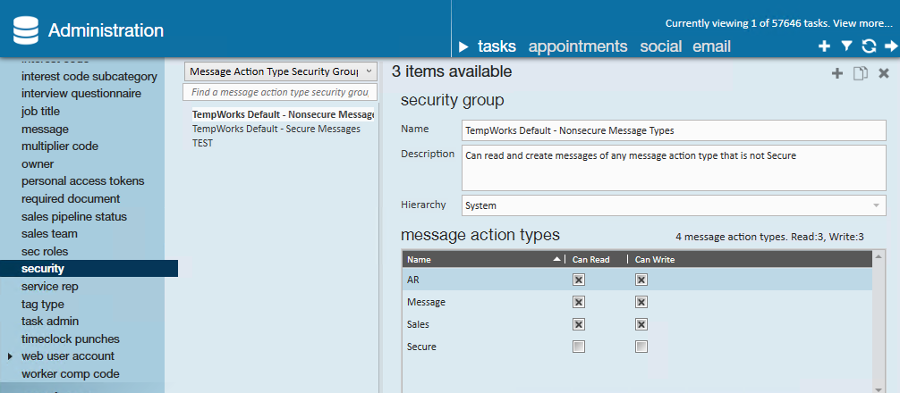Open the email tab
Viewport: 900px width, 393px height.
click(x=711, y=46)
